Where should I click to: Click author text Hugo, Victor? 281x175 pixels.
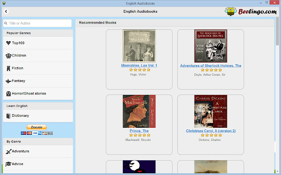point(138,74)
